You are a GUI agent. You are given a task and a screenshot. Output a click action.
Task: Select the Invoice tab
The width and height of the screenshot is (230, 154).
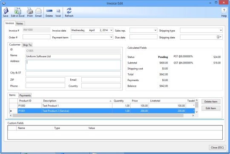[9, 23]
